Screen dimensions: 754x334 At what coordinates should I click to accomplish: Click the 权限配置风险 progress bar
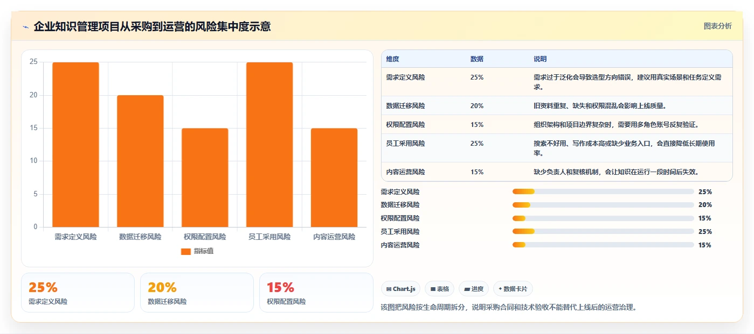[603, 218]
